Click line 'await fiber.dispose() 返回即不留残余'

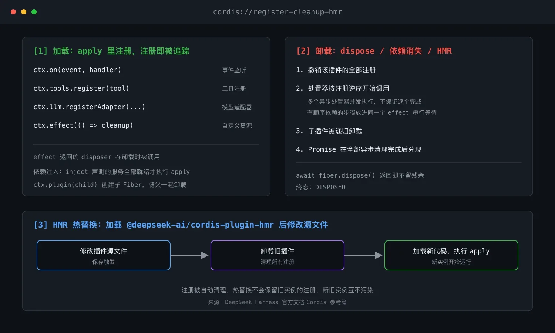(360, 175)
